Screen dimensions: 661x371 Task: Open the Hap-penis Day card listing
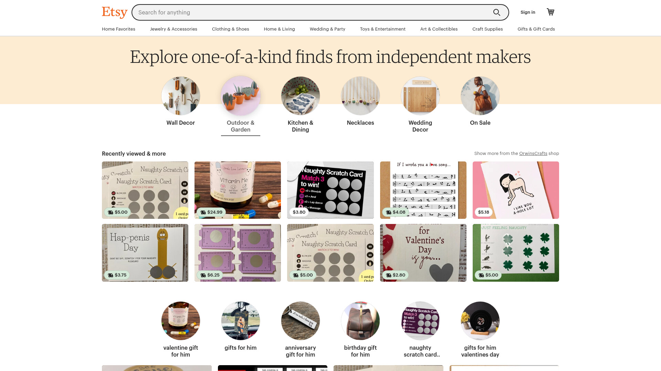pyautogui.click(x=145, y=253)
